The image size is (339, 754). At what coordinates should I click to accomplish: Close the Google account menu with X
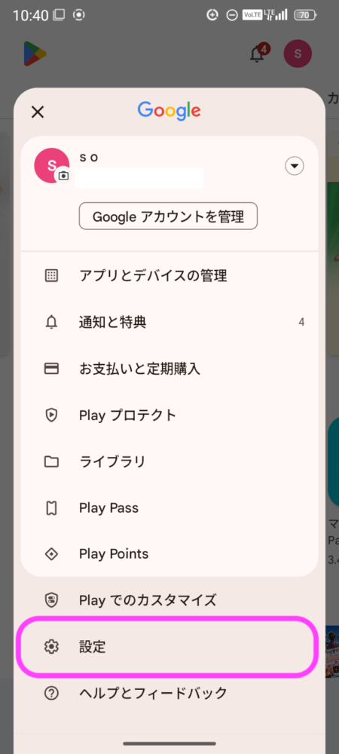[38, 112]
